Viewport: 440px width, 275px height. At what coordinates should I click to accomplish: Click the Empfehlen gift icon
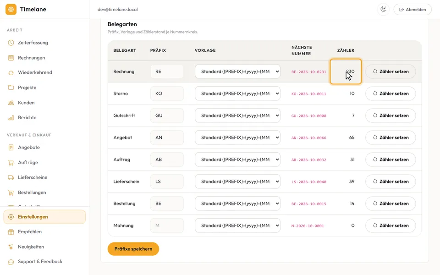11,232
